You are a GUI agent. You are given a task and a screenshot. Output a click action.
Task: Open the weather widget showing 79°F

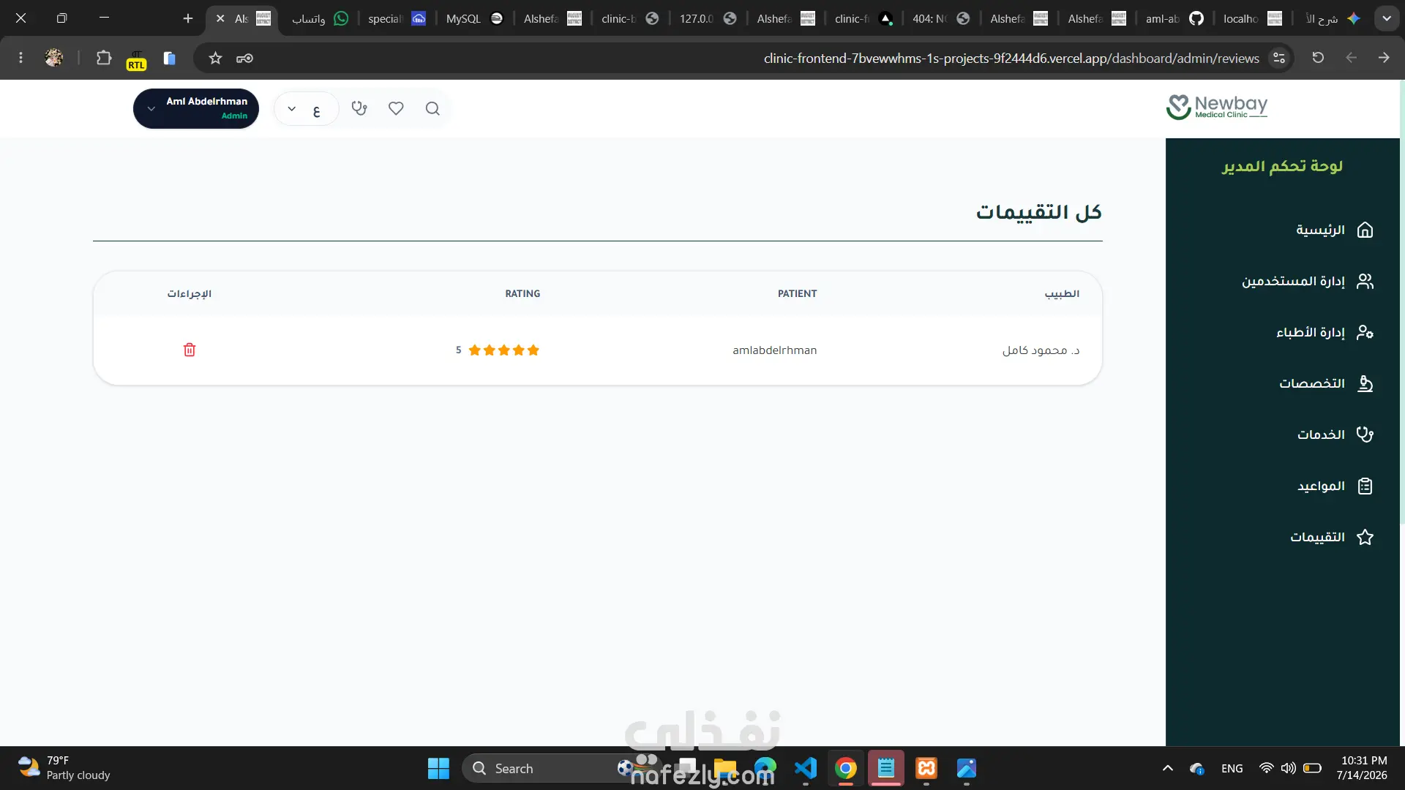coord(64,768)
